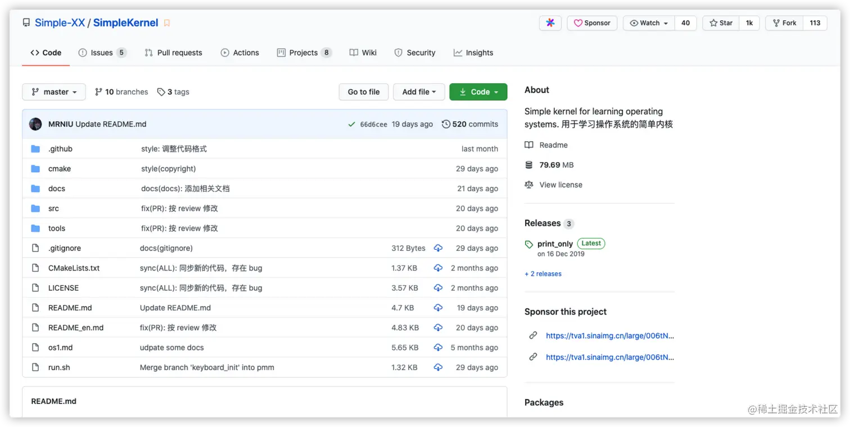Go to the Actions tab
The width and height of the screenshot is (850, 427).
240,53
